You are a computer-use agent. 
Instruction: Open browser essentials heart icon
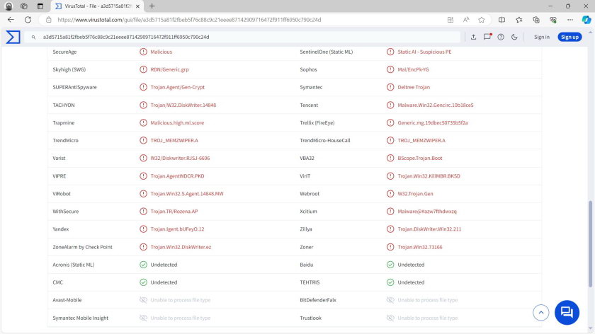pyautogui.click(x=553, y=20)
